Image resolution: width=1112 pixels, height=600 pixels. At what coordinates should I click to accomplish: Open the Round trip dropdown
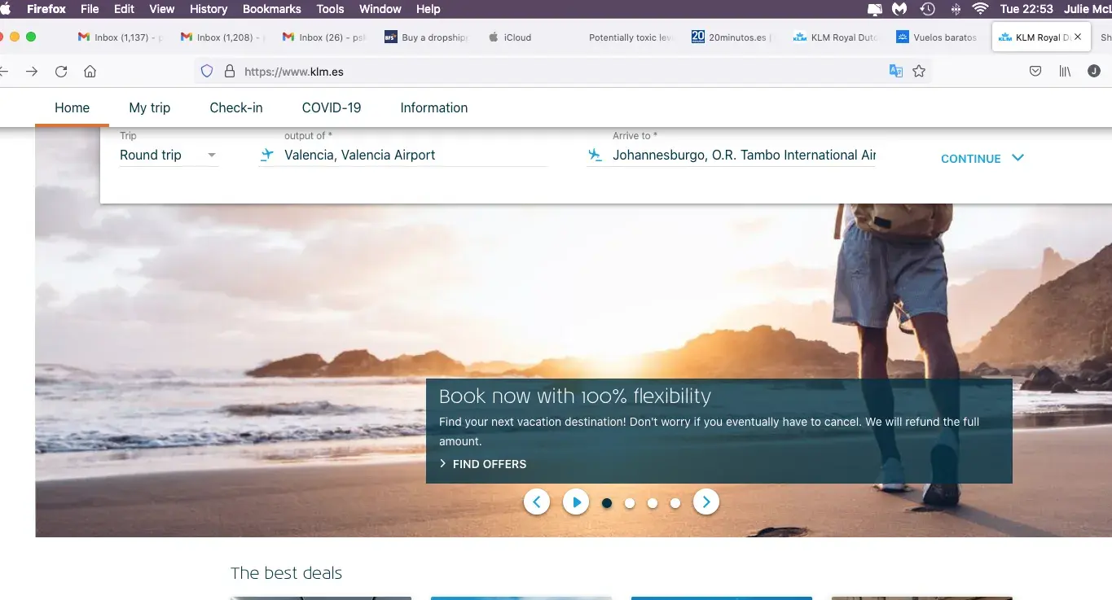pyautogui.click(x=168, y=155)
